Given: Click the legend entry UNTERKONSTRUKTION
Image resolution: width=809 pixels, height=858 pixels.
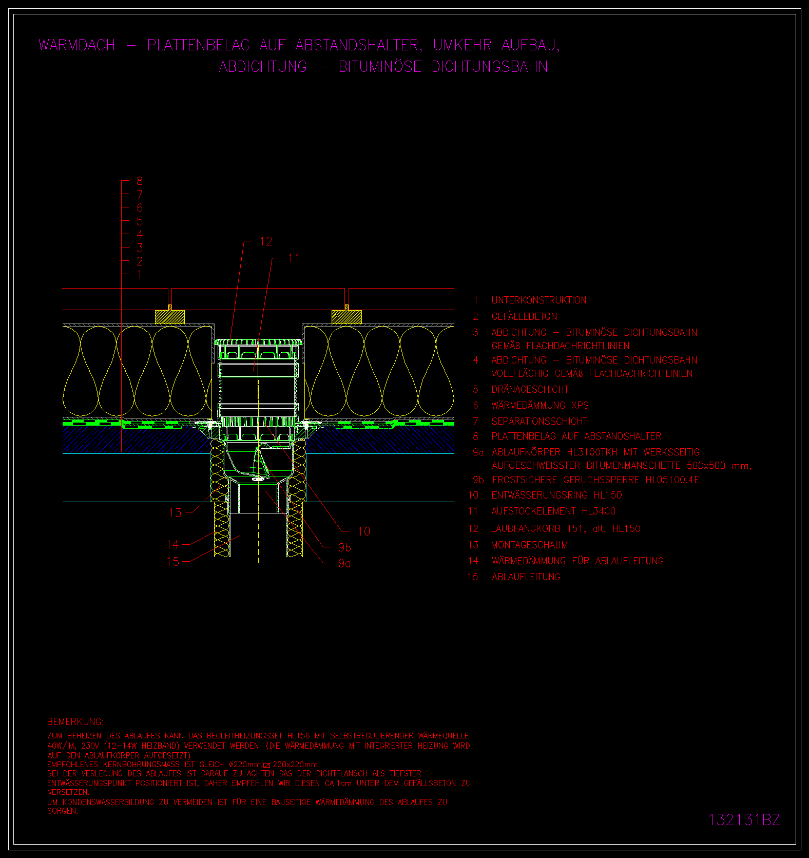Looking at the screenshot, I should (x=538, y=300).
